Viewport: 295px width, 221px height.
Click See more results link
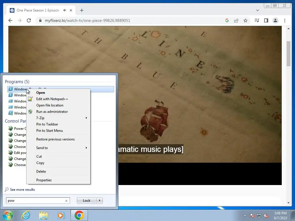click(22, 190)
